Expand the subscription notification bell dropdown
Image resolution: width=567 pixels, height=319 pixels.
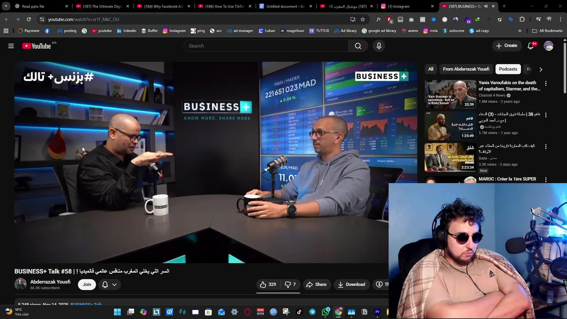109,284
